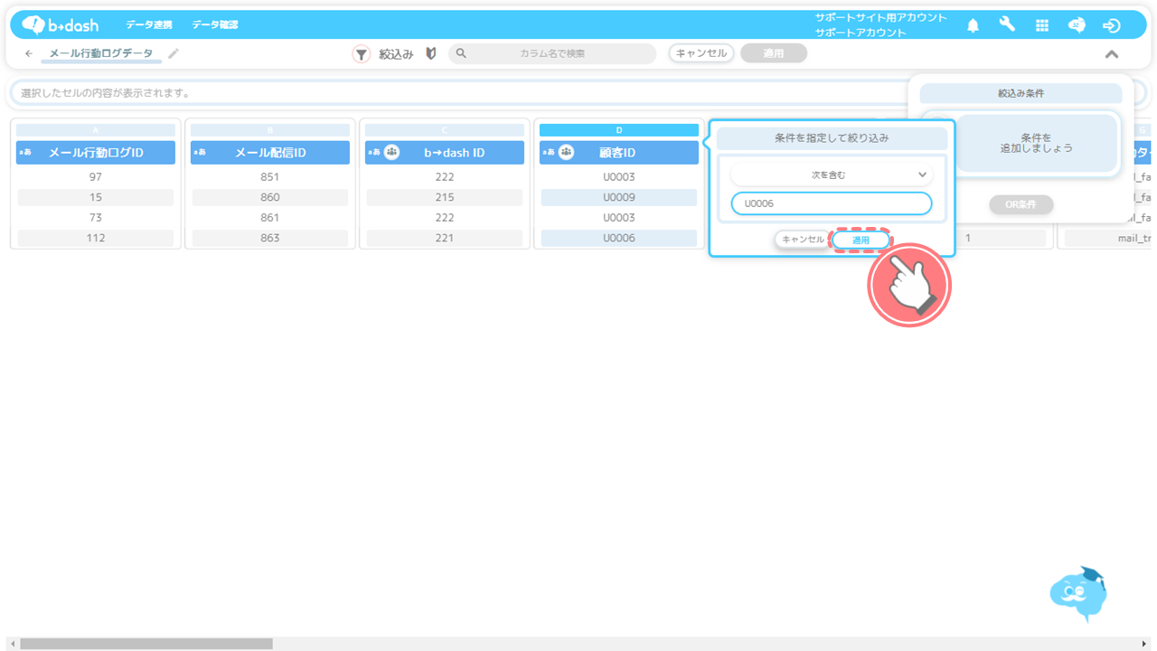Viewport: 1157px width, 651px height.
Task: Click the 絞込み filter label
Action: point(396,54)
